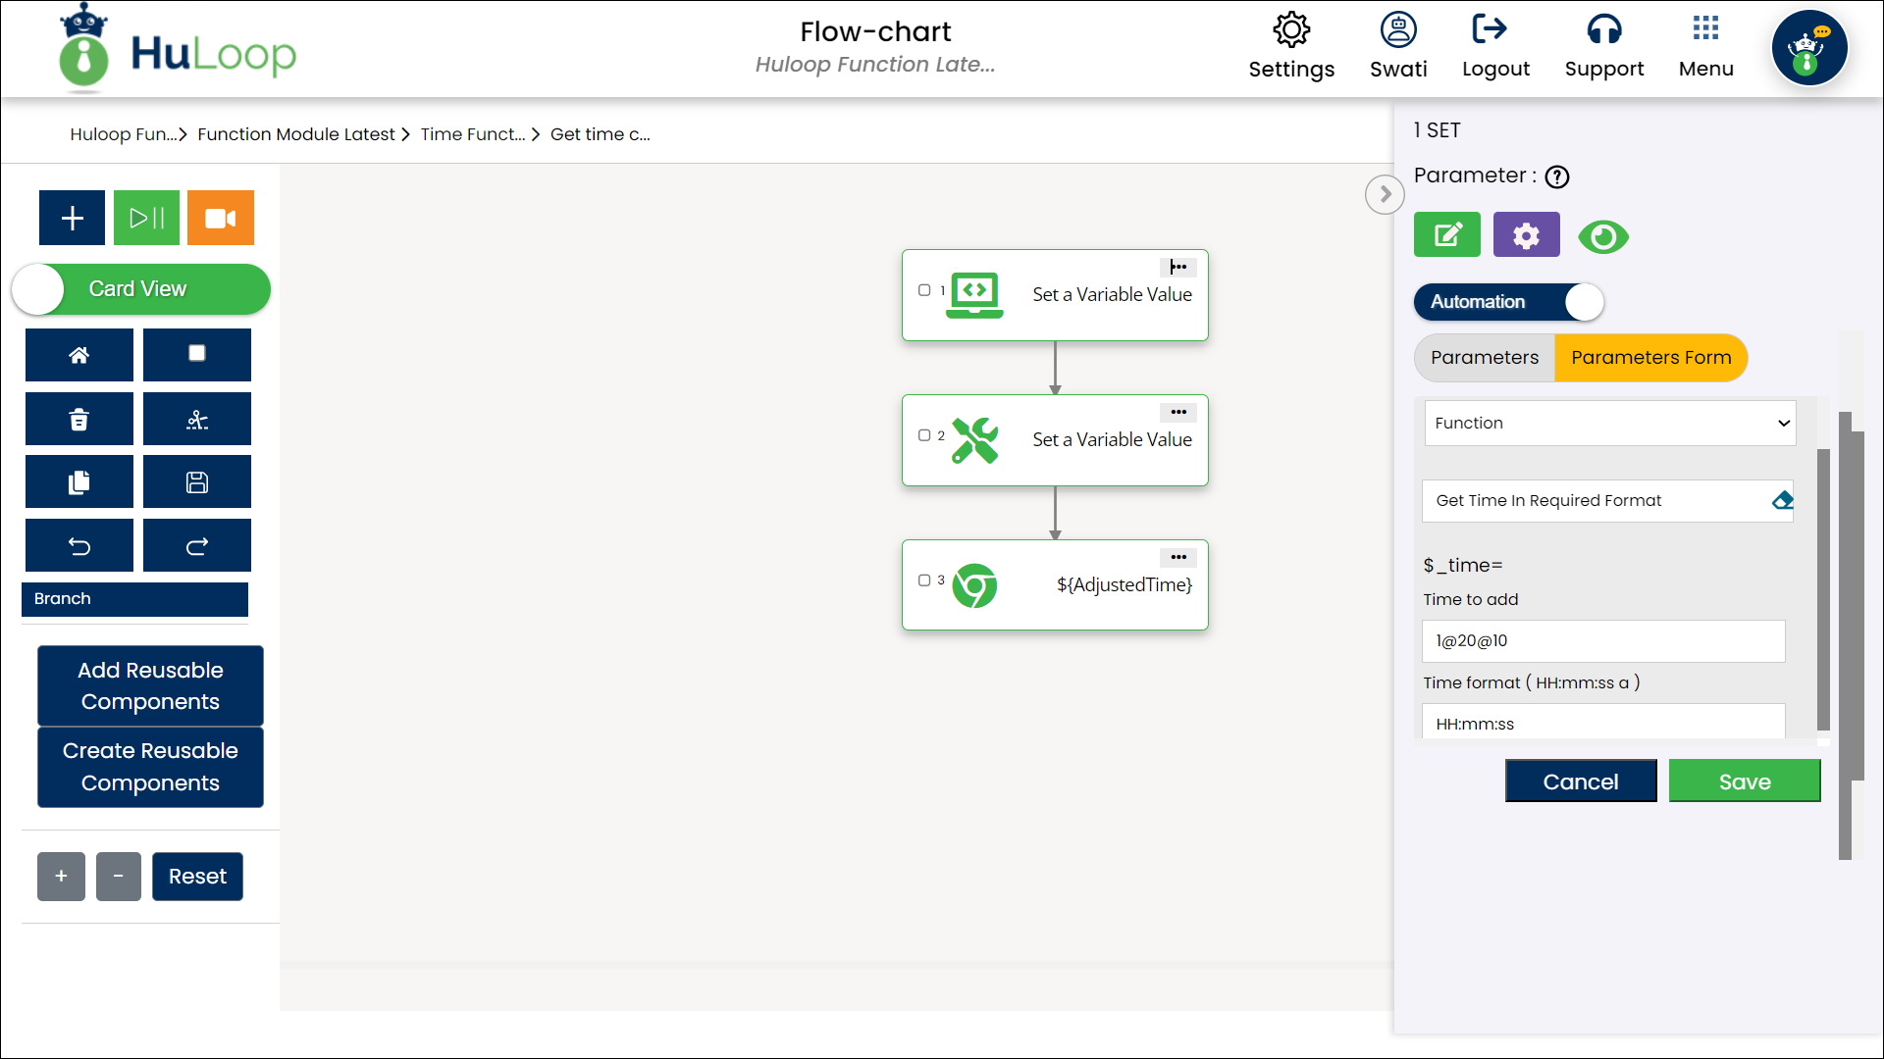Viewport: 1884px width, 1059px height.
Task: Click the orange video record icon
Action: [x=221, y=218]
